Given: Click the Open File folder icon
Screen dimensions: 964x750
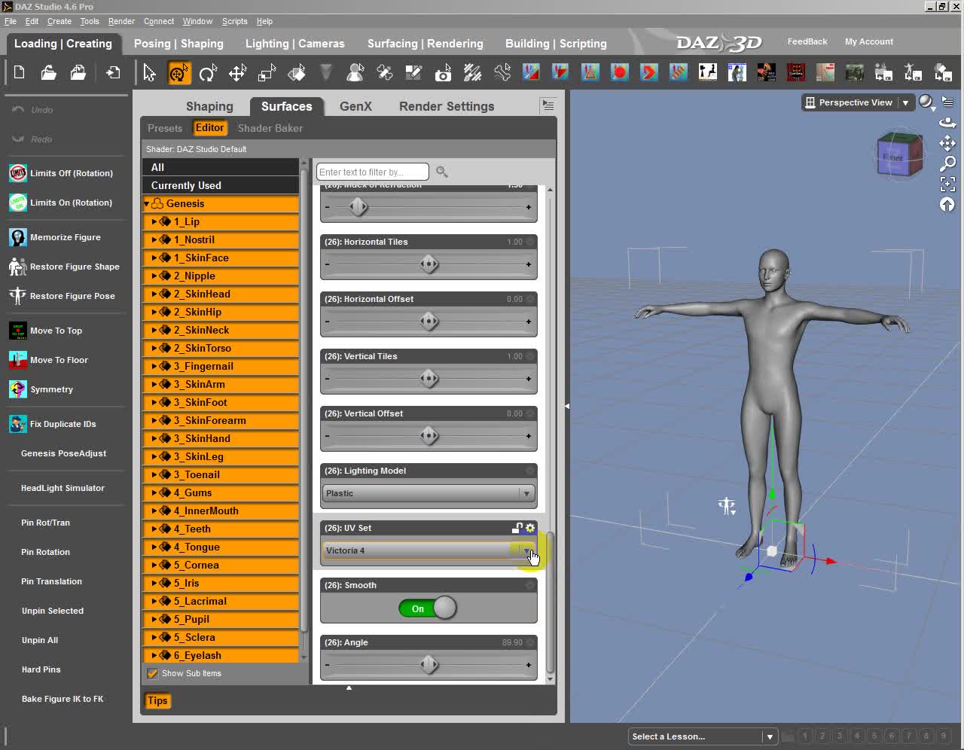Looking at the screenshot, I should click(x=49, y=73).
